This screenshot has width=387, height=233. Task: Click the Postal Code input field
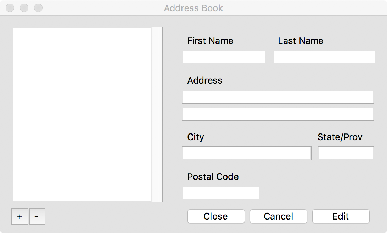click(221, 193)
